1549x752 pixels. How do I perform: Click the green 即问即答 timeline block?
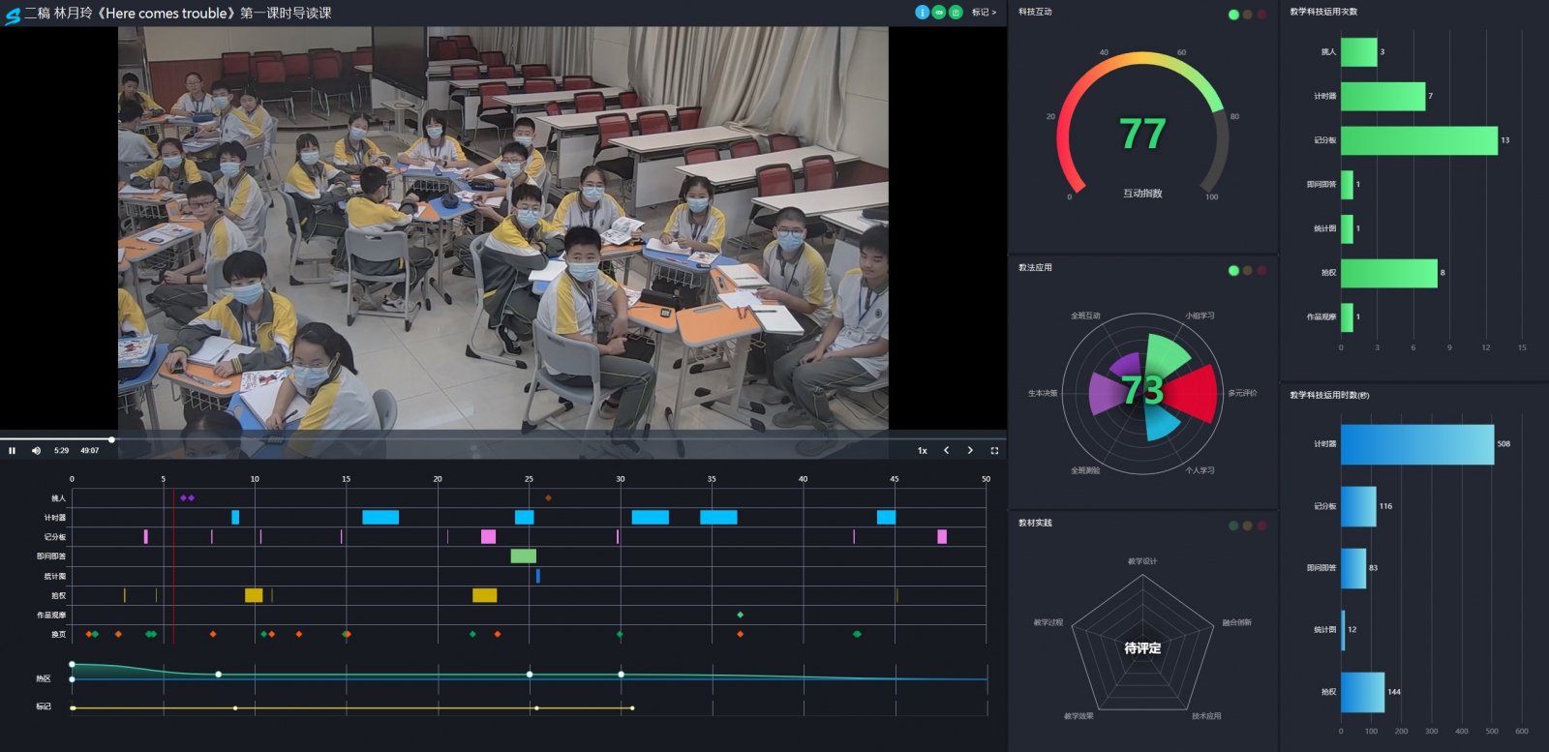[523, 556]
